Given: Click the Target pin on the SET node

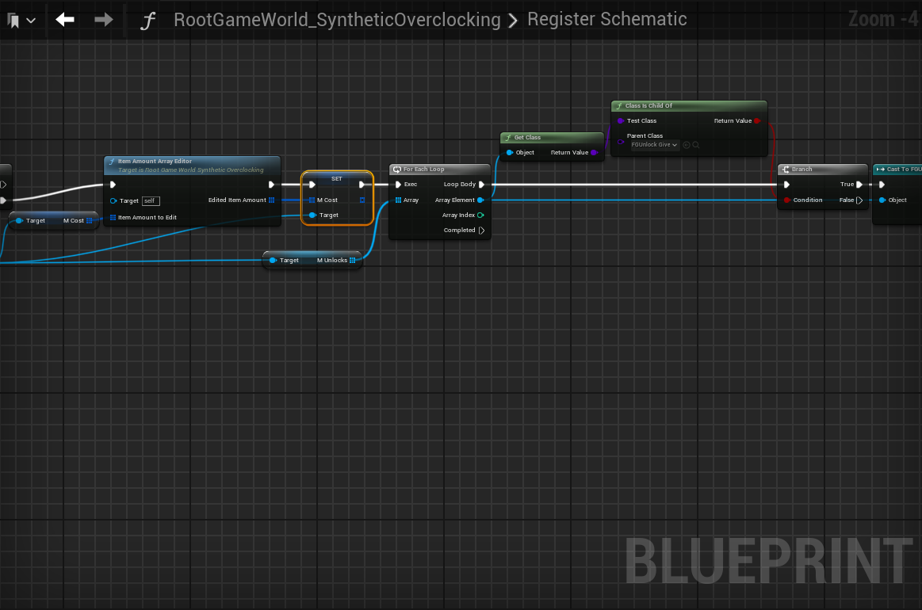Looking at the screenshot, I should [x=312, y=215].
